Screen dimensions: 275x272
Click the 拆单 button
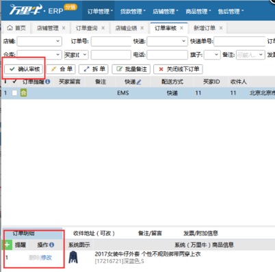coord(94,69)
